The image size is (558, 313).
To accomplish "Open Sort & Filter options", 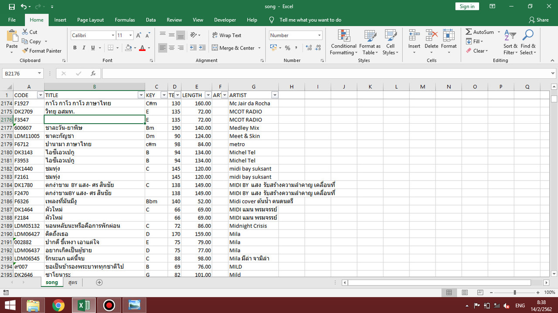I will (510, 42).
